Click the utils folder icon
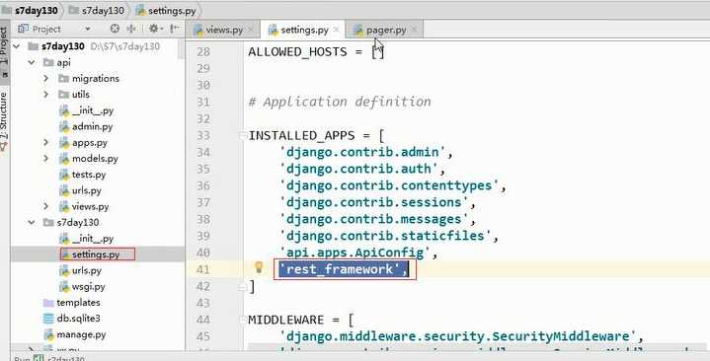This screenshot has width=710, height=361. 63,94
